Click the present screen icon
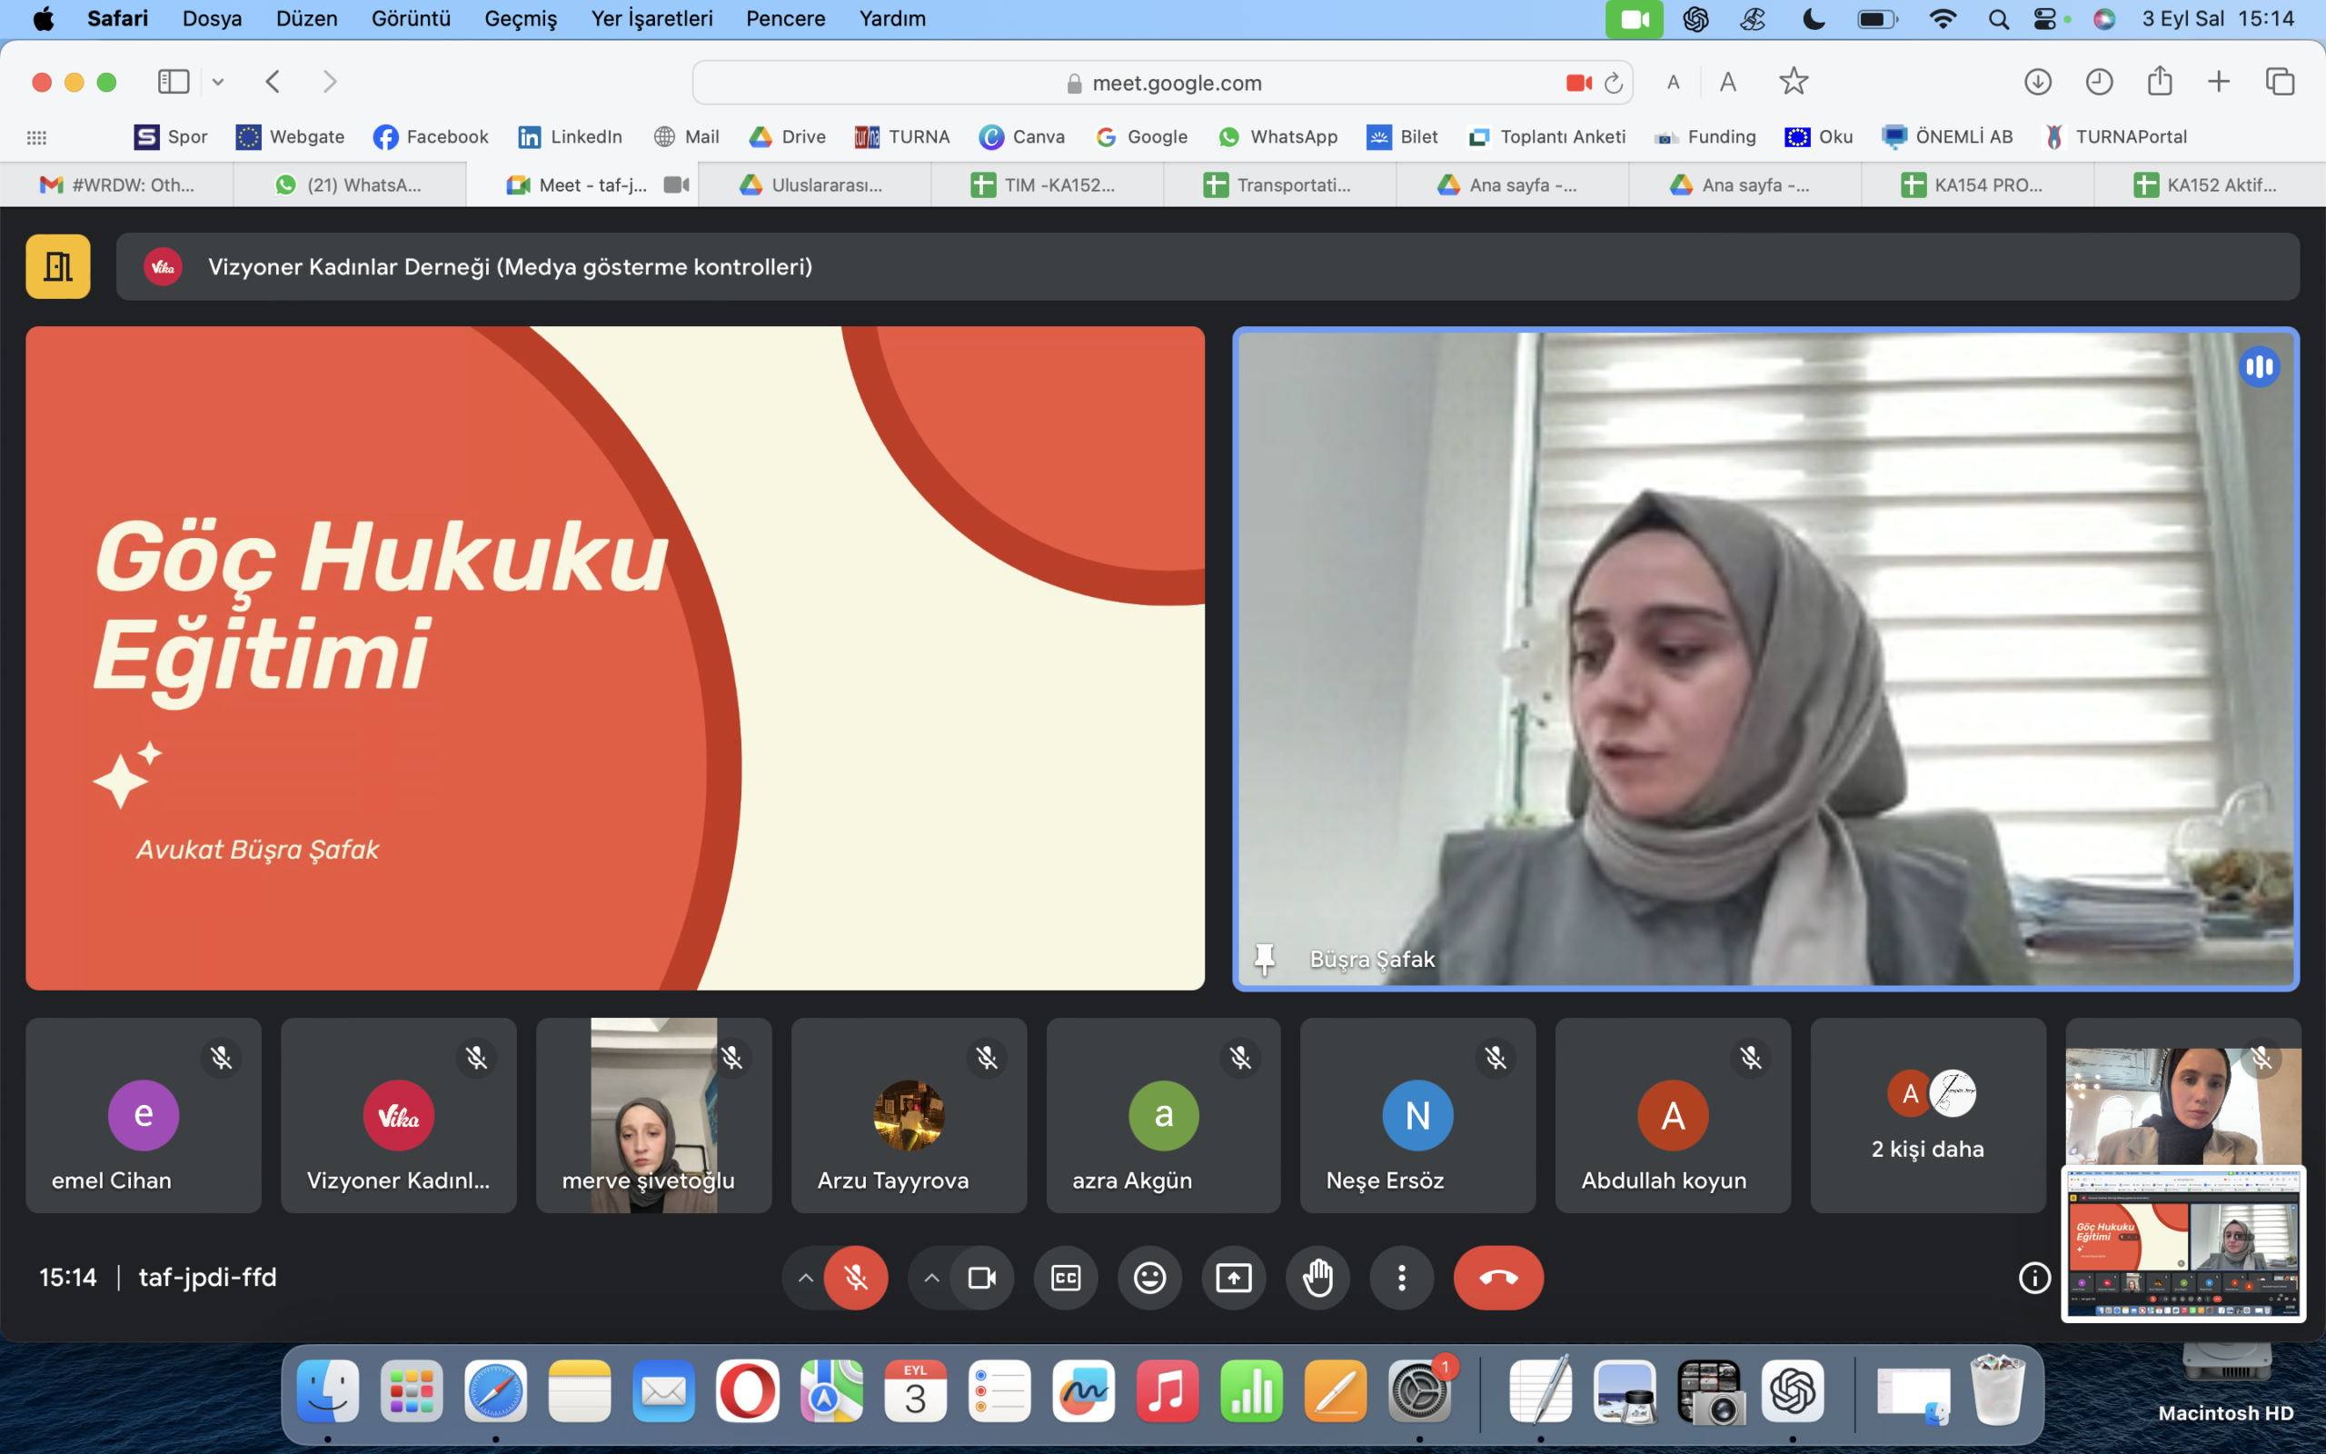Image resolution: width=2326 pixels, height=1454 pixels. [x=1233, y=1278]
